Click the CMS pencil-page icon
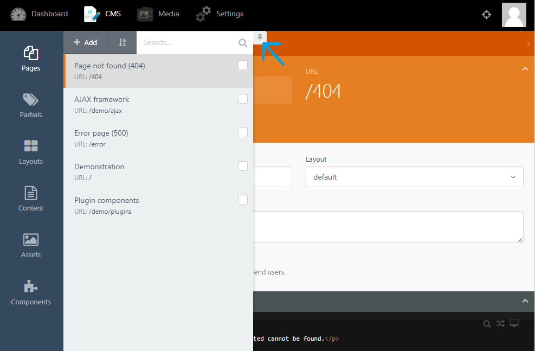Image resolution: width=535 pixels, height=351 pixels. pos(92,14)
